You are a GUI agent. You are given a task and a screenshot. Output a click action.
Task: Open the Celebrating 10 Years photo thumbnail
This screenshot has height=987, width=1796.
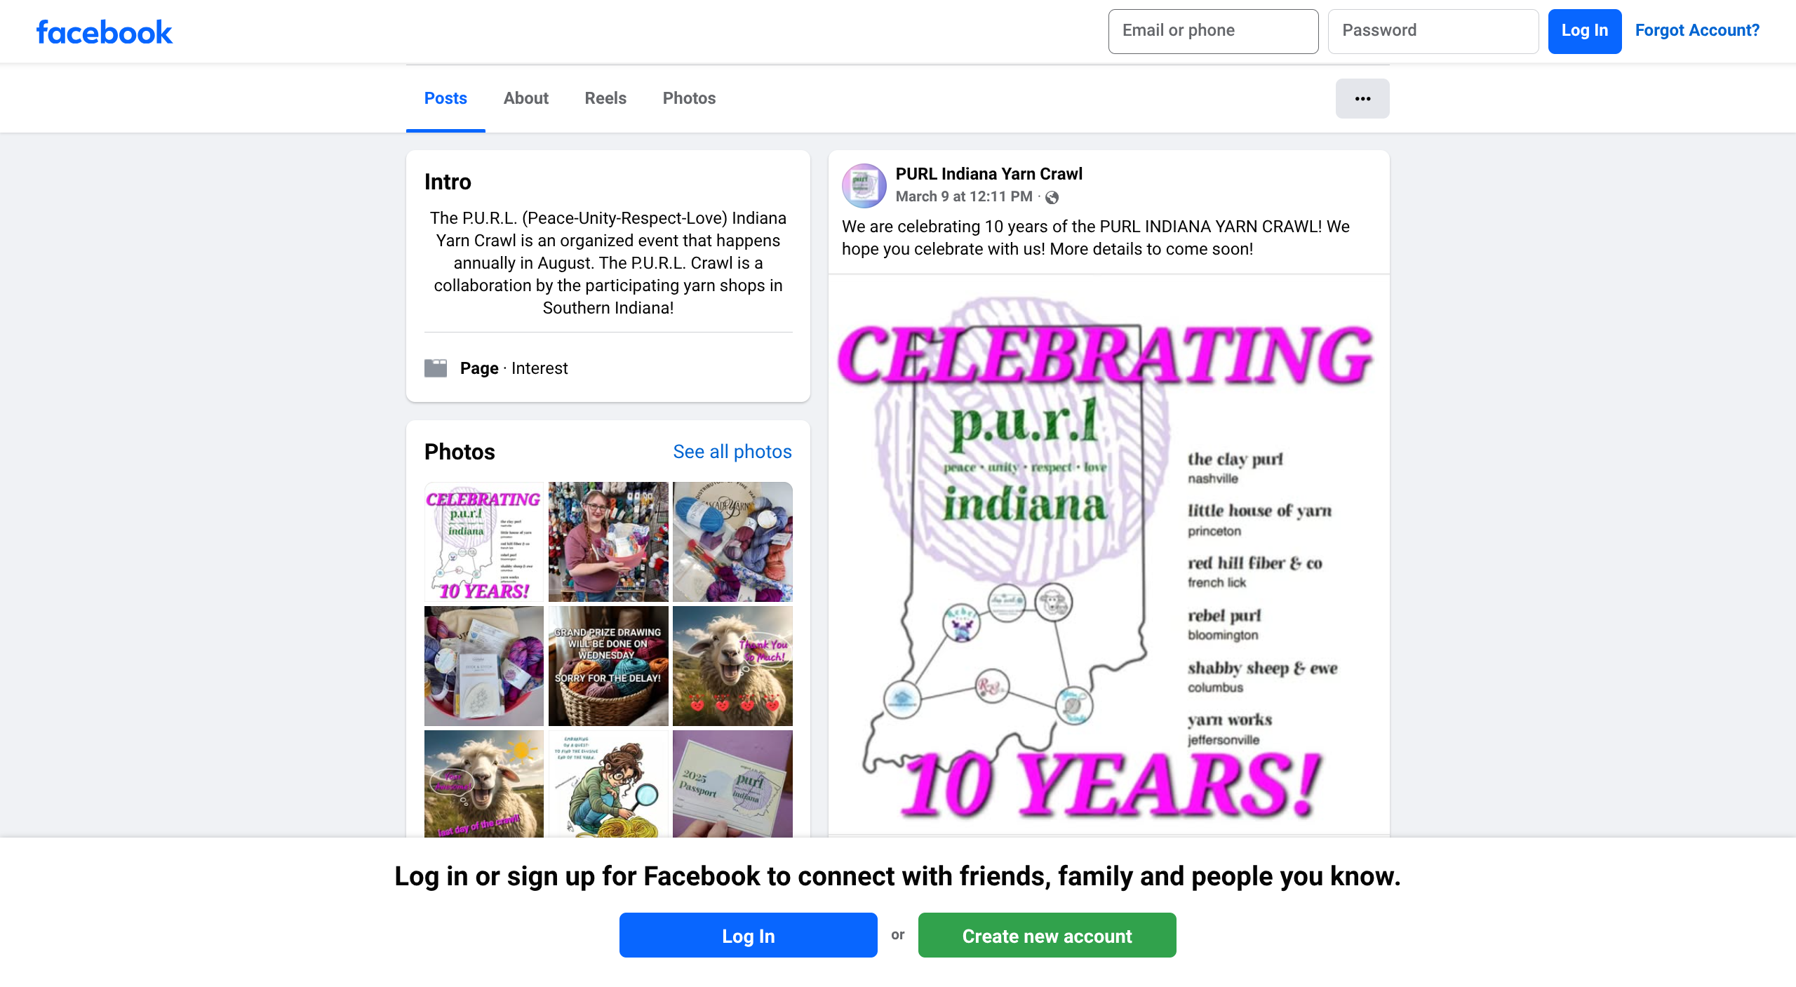483,542
